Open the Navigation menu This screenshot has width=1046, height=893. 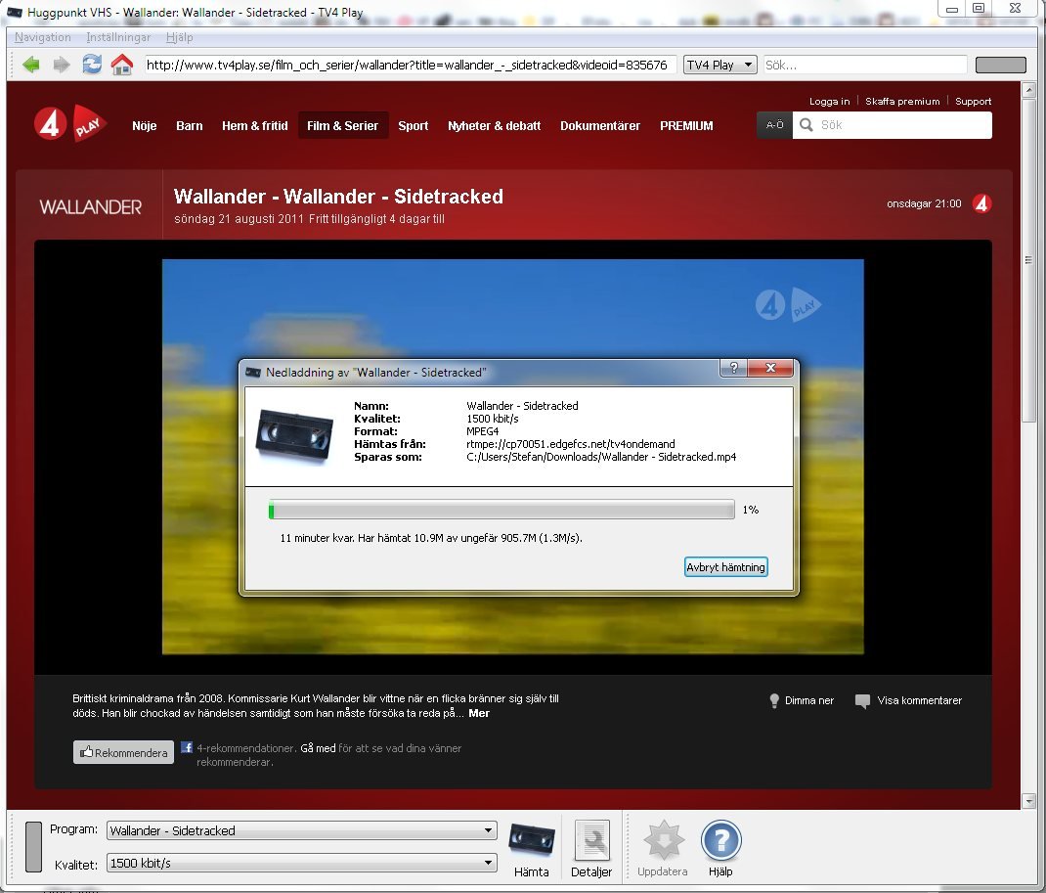pyautogui.click(x=43, y=37)
